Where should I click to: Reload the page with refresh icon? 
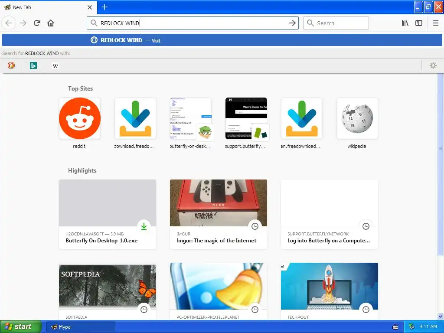[x=37, y=23]
